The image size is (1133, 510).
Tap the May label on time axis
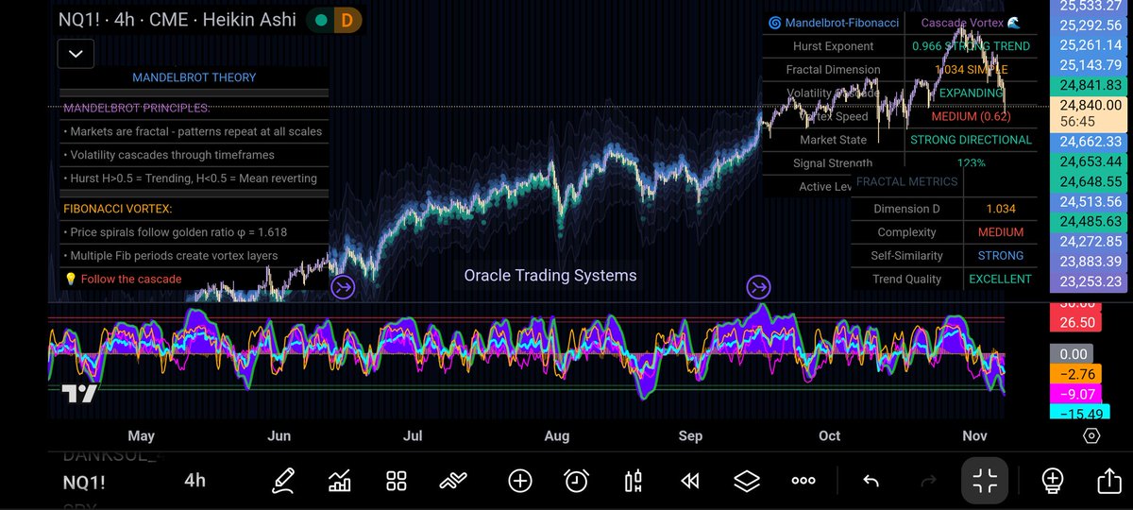141,435
